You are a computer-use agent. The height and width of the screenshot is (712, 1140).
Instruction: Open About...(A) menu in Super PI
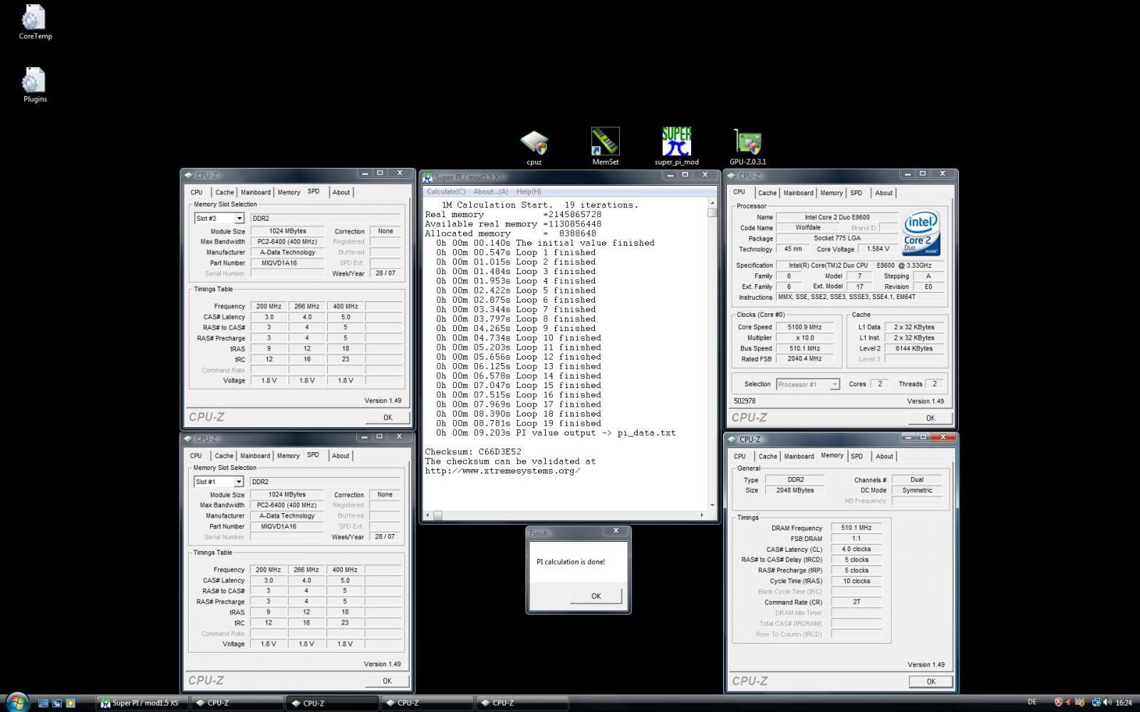point(491,192)
